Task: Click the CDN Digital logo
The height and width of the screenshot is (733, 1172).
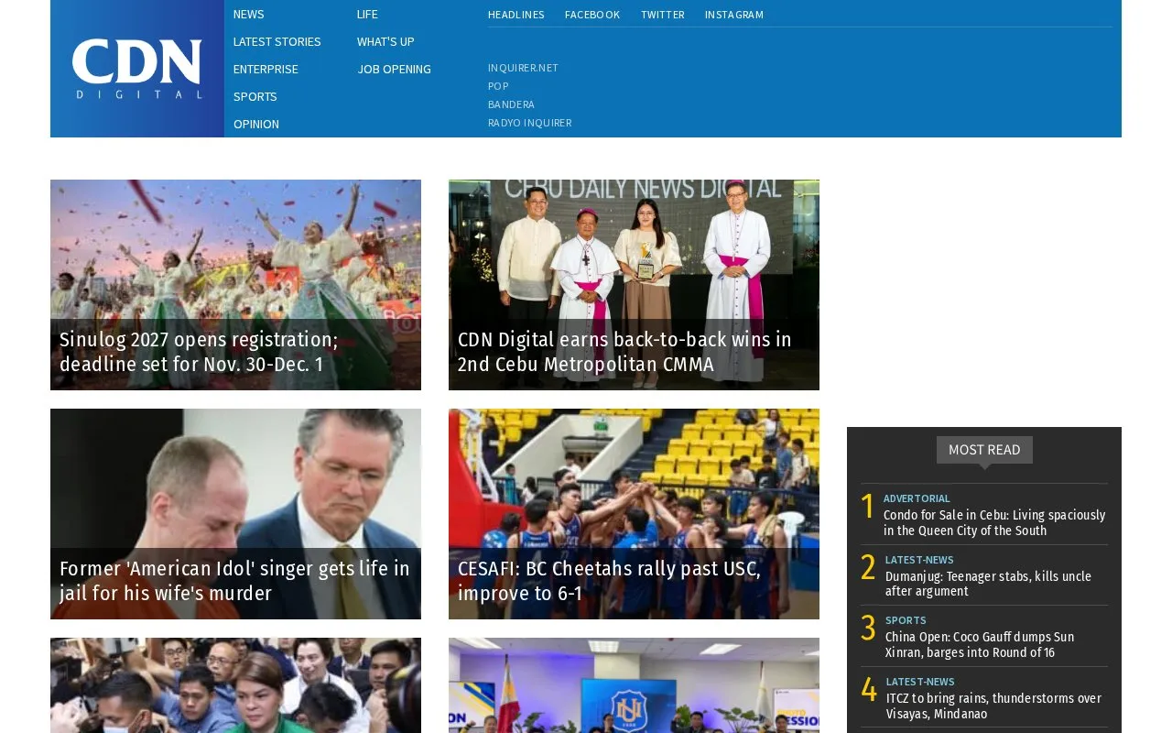Action: pyautogui.click(x=137, y=69)
